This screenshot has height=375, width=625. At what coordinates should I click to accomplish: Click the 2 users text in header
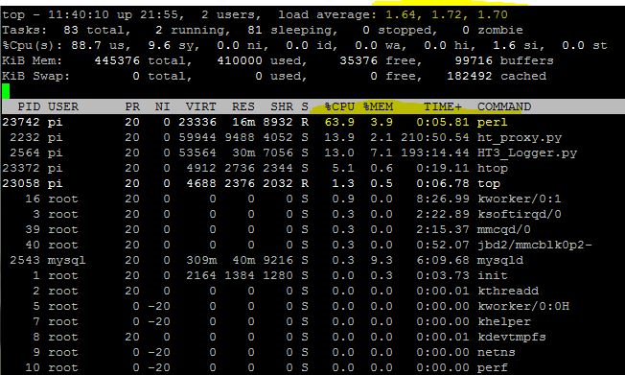coord(230,15)
